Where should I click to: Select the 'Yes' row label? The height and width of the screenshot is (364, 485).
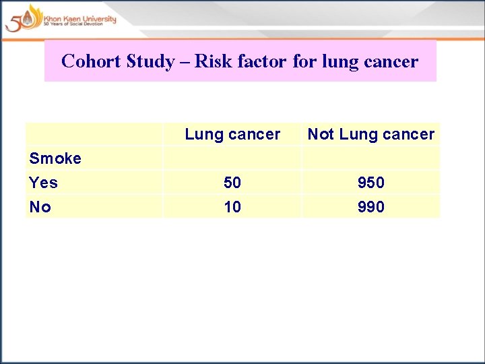click(44, 183)
